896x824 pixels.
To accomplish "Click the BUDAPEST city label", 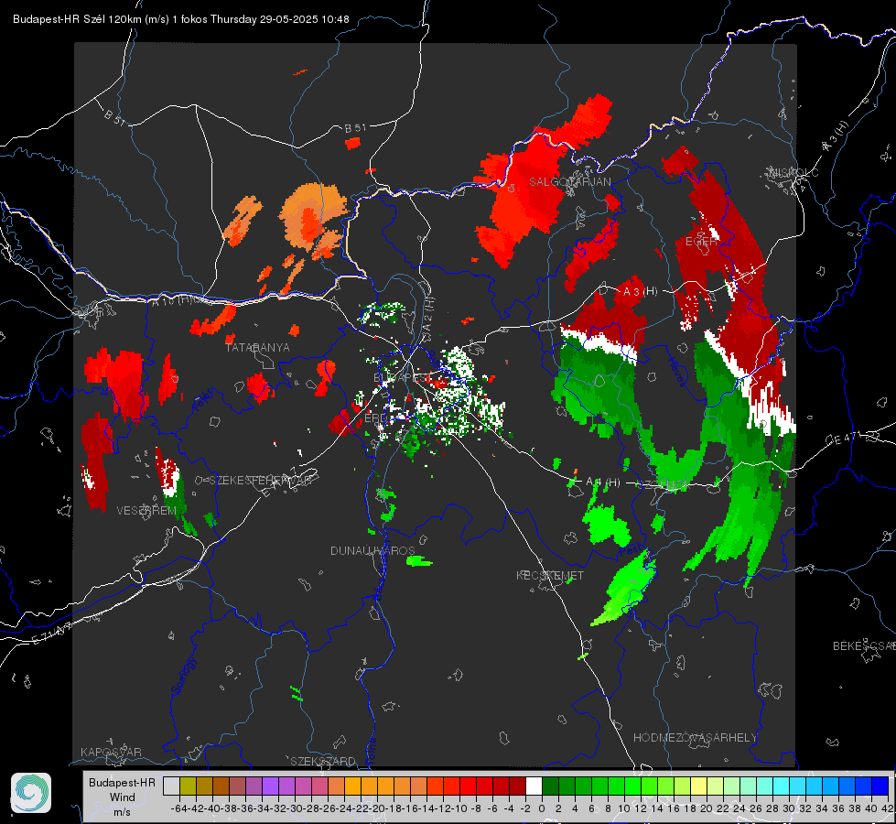I will [x=403, y=378].
